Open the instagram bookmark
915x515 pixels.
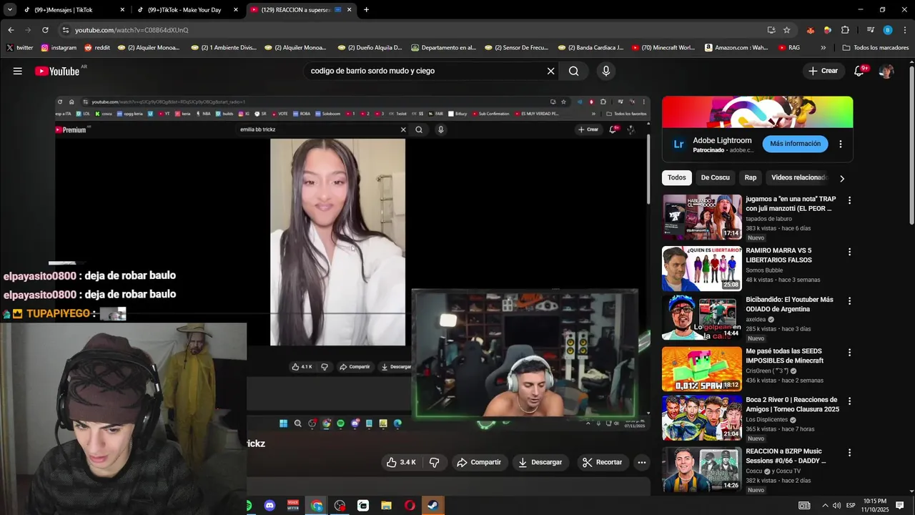pos(59,48)
